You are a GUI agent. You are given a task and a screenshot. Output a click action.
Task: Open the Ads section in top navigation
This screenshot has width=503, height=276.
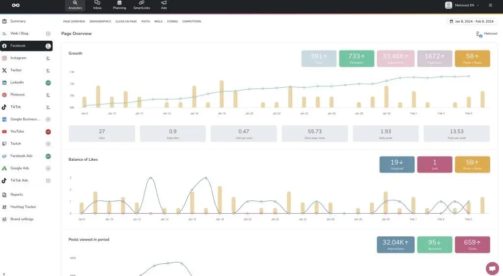(164, 5)
